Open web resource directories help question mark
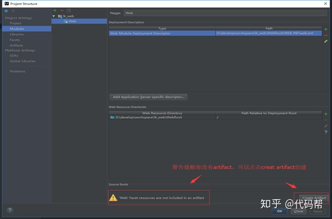Viewport: 332px width, 219px height. point(325,132)
